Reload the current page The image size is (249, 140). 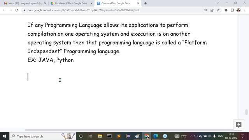(17, 10)
